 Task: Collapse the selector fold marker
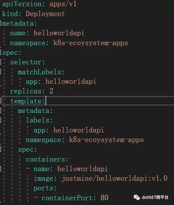coord(1,62)
